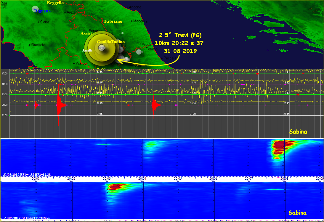Click the "20:01" tick on the spectrogram axis

coord(36,178)
